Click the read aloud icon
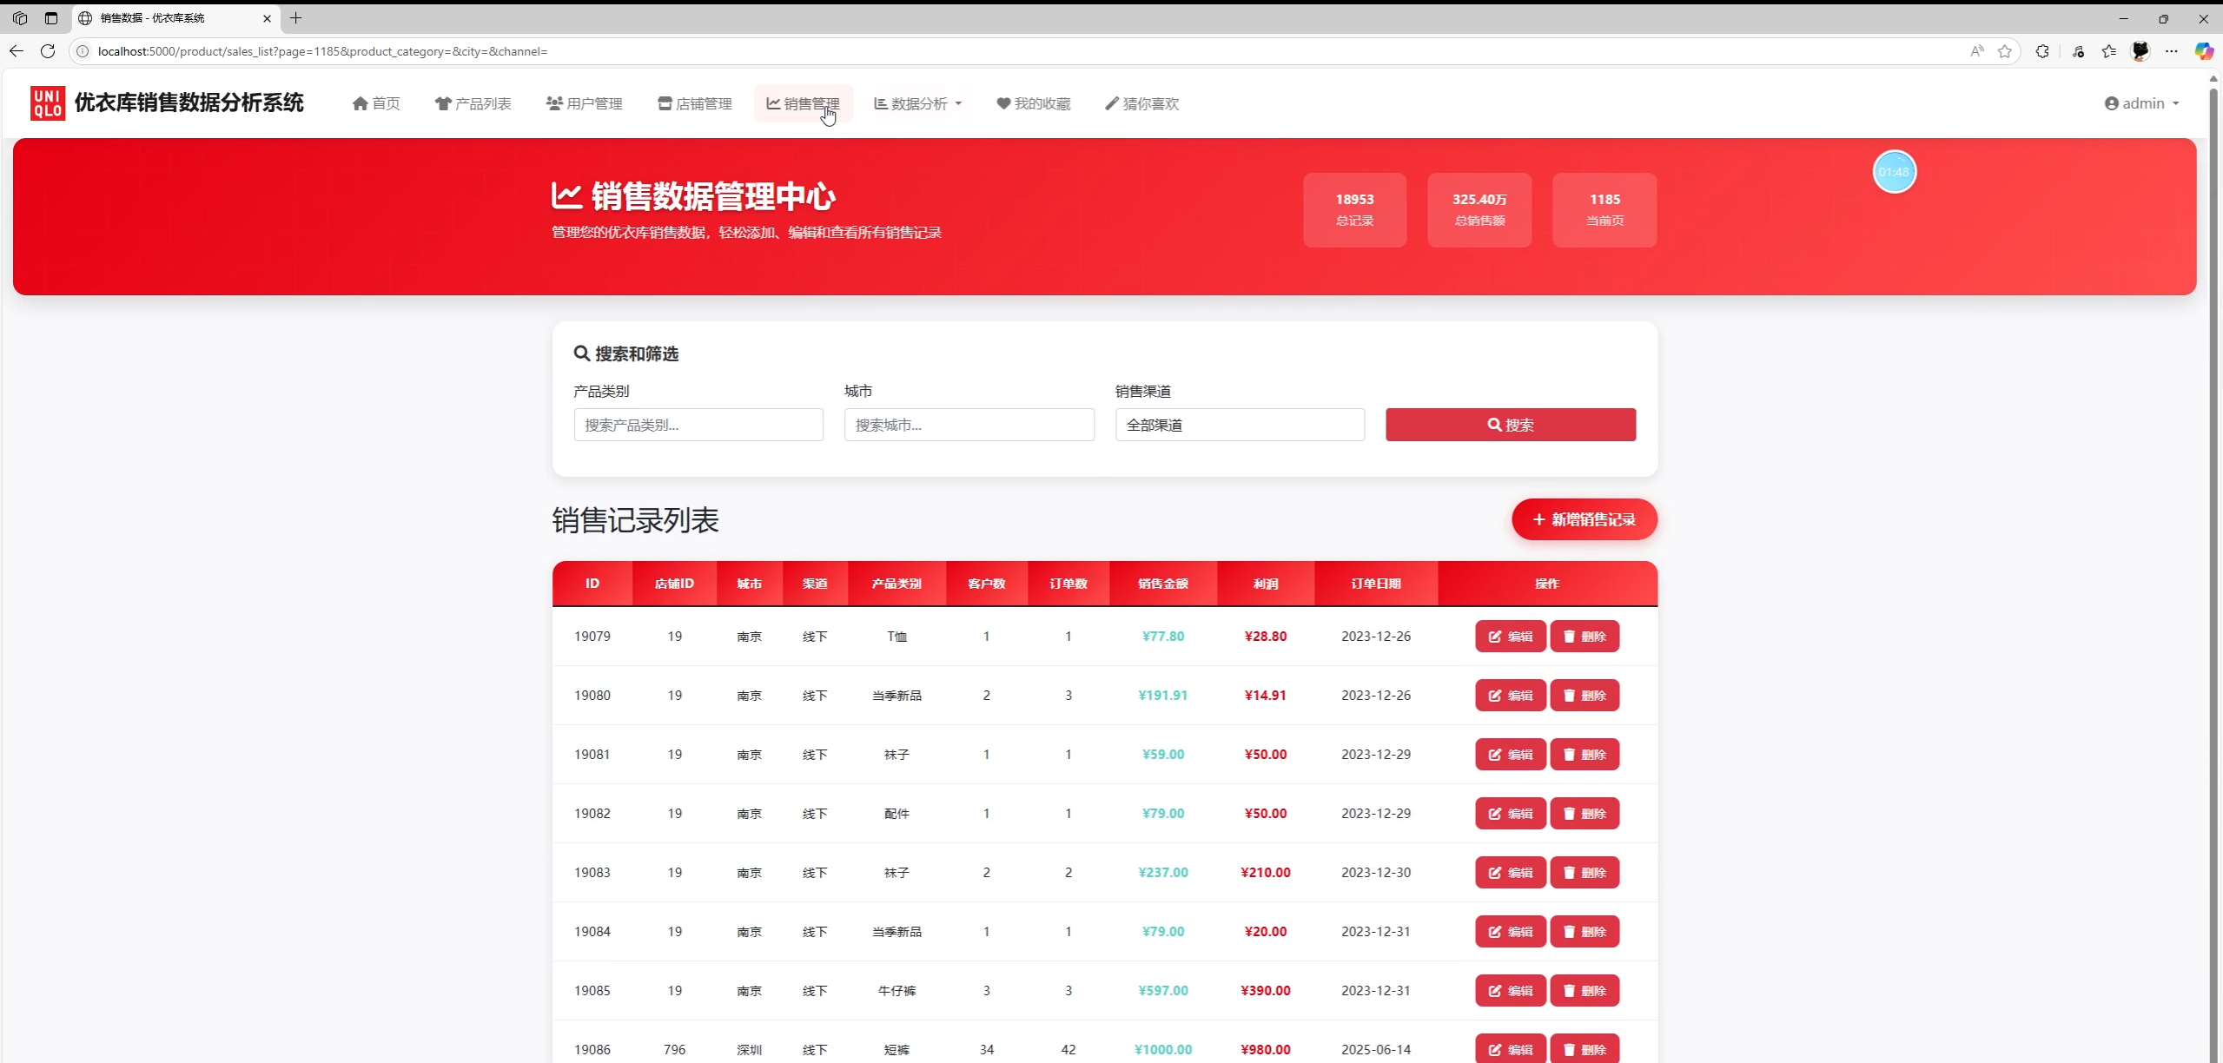This screenshot has height=1063, width=2223. pos(1977,51)
